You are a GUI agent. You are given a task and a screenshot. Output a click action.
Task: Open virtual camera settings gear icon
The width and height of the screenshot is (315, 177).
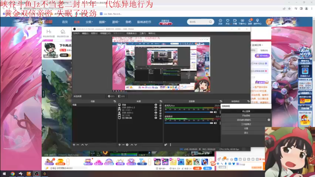269,120
